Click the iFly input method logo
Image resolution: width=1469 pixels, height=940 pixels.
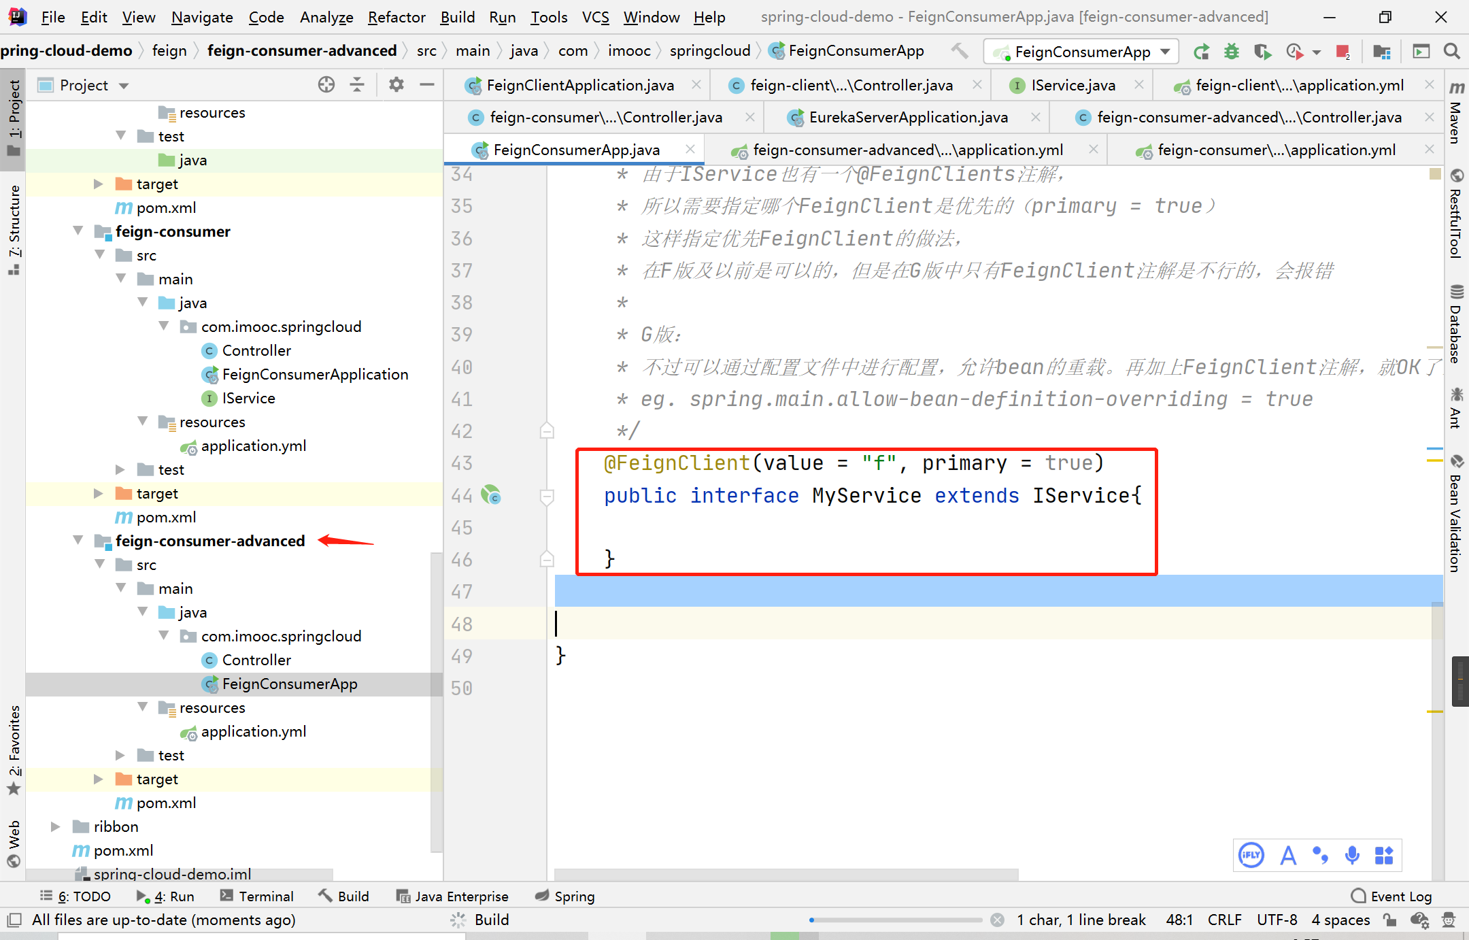click(1251, 855)
